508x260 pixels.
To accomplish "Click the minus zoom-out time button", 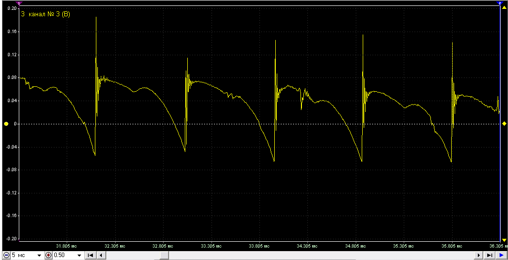I will (x=6, y=256).
